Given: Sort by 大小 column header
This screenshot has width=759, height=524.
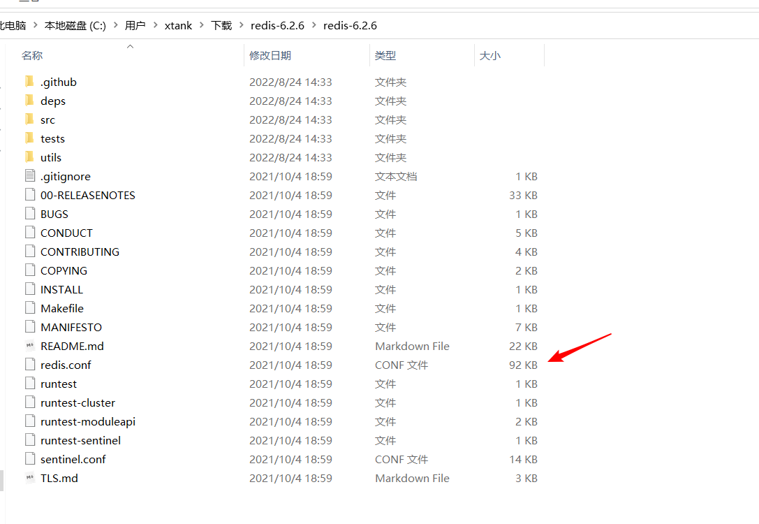Looking at the screenshot, I should coord(489,55).
